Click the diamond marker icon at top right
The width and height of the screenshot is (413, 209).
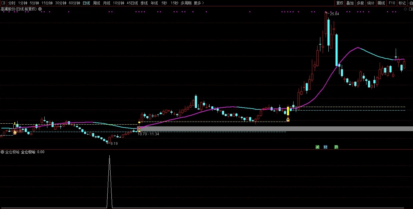(x=405, y=9)
